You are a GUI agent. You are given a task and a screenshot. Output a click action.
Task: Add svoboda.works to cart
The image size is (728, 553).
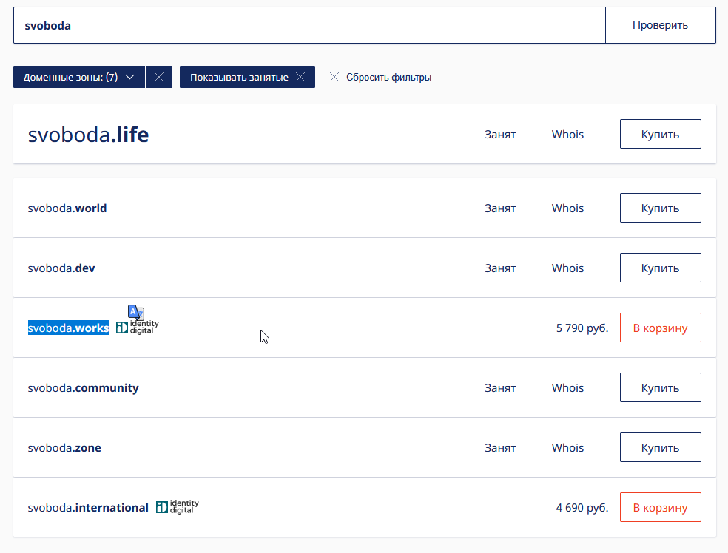coord(660,328)
